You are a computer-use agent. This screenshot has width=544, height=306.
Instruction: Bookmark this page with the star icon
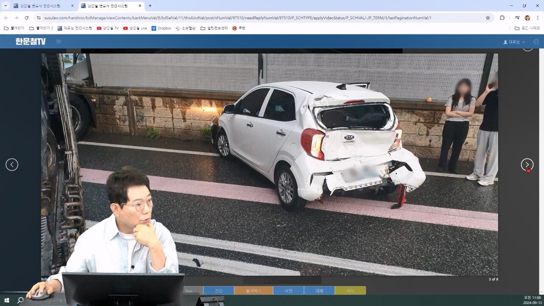coord(488,18)
